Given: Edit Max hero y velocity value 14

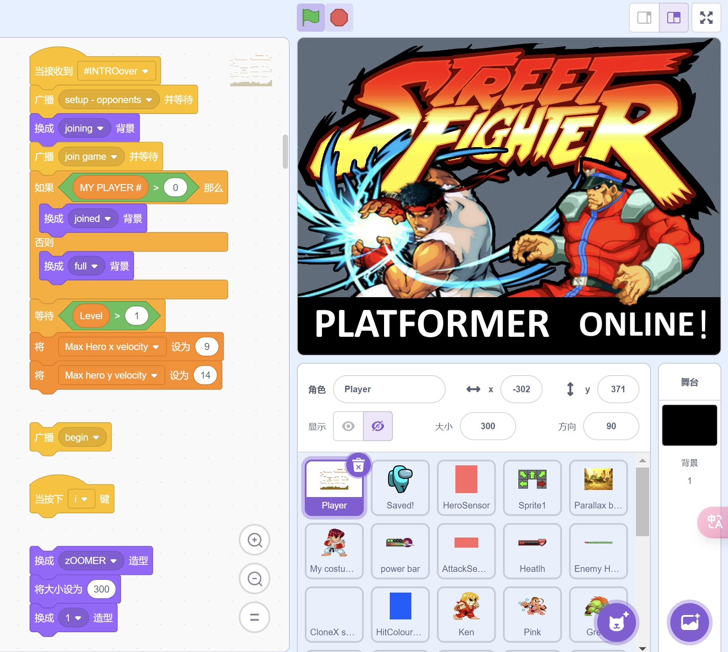Looking at the screenshot, I should 205,376.
